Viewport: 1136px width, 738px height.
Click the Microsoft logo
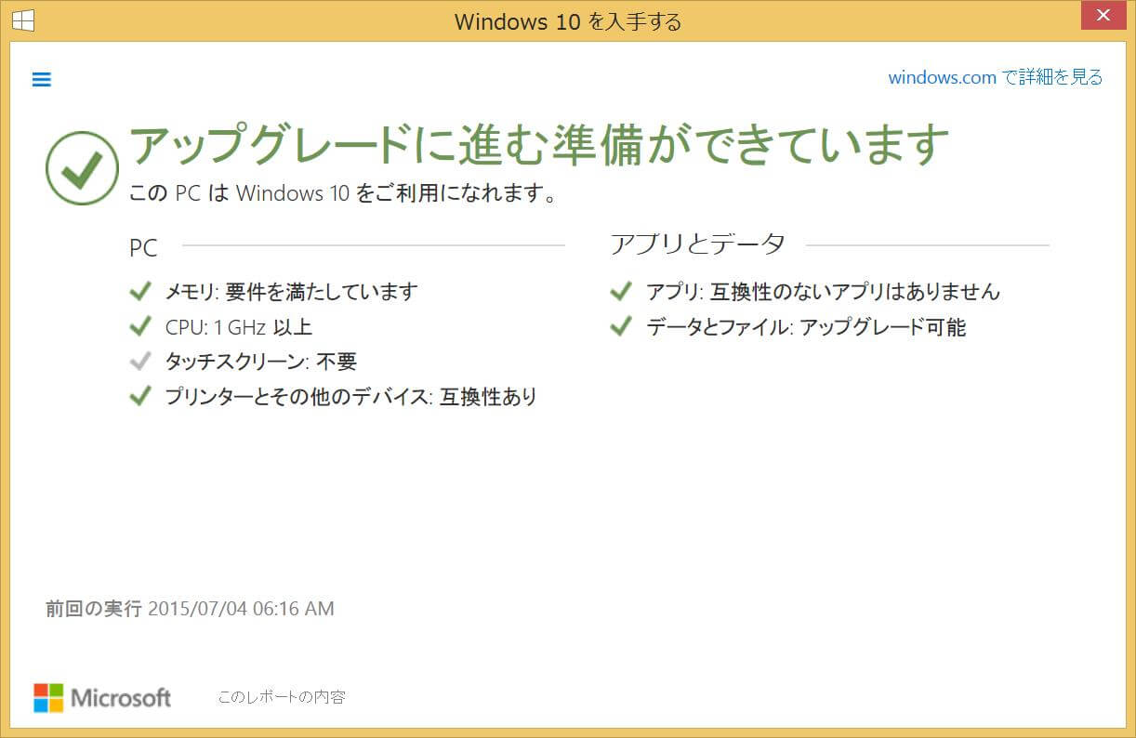102,698
